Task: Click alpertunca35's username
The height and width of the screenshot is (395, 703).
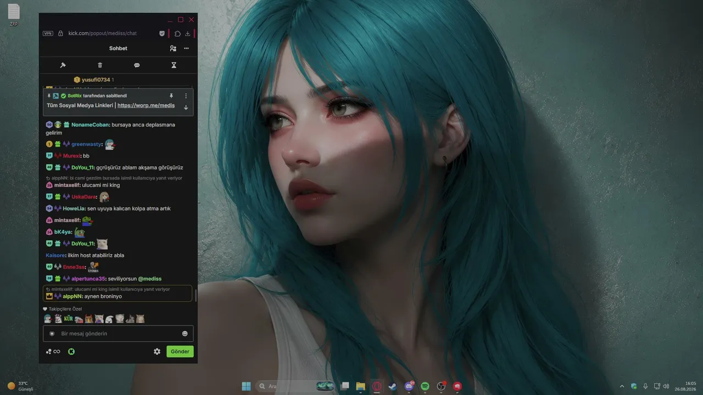Action: coord(88,279)
